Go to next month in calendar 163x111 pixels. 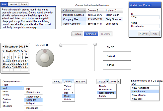pyautogui.click(x=27, y=47)
